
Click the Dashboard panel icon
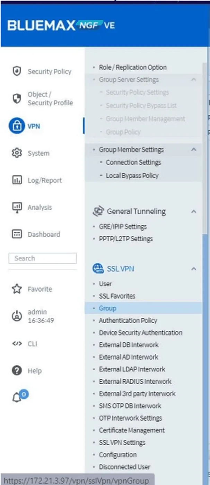17,234
